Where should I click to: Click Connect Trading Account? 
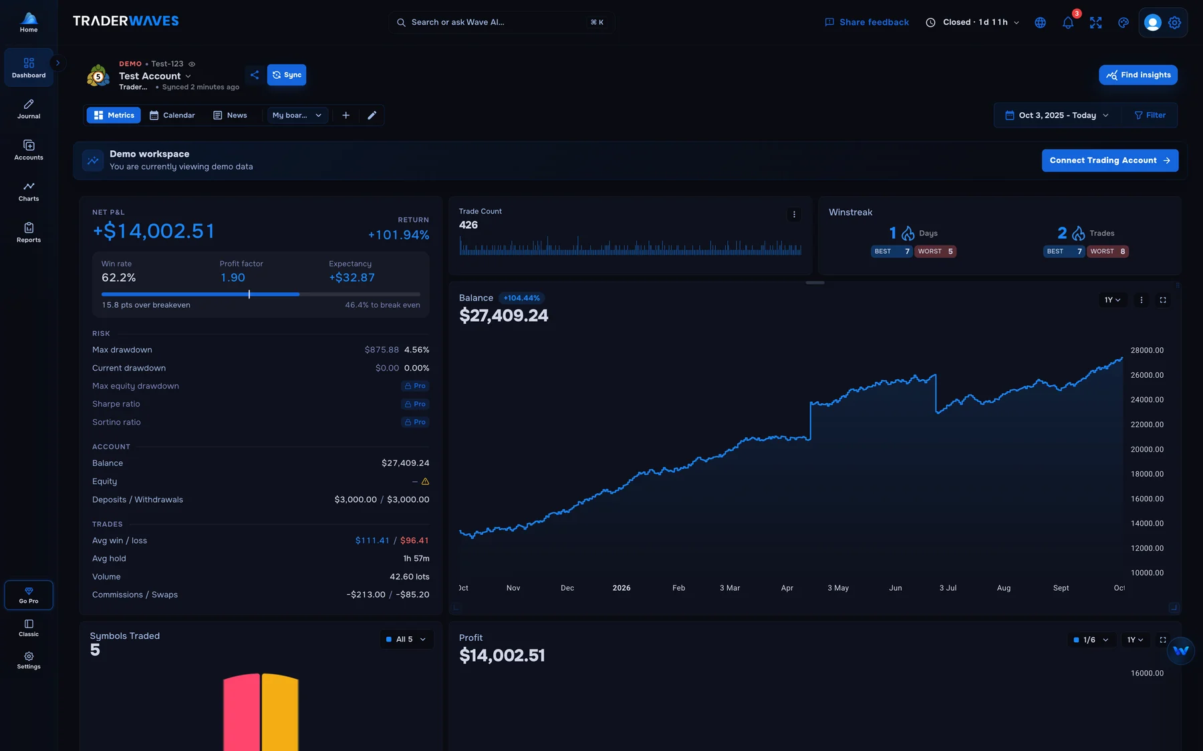point(1109,160)
